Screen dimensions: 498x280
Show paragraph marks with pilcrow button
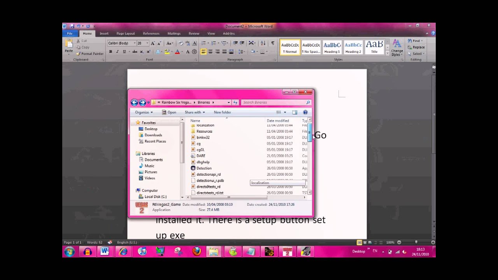[x=272, y=43]
